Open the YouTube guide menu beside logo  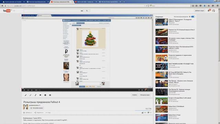click(x=14, y=11)
